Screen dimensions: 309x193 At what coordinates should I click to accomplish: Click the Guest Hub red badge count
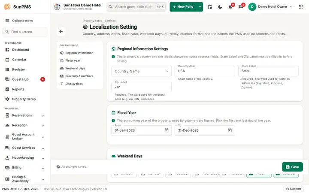click(x=42, y=79)
